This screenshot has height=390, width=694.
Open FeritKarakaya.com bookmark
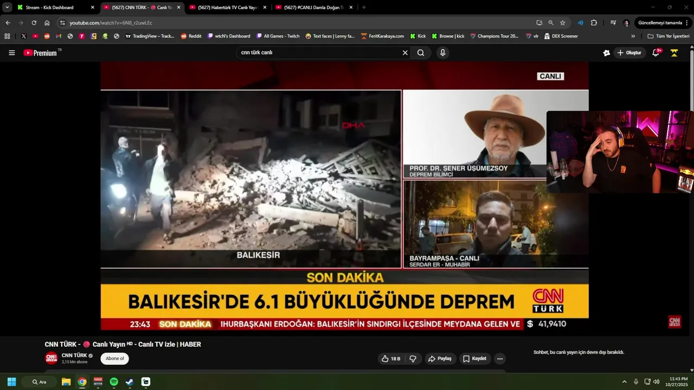(x=382, y=36)
